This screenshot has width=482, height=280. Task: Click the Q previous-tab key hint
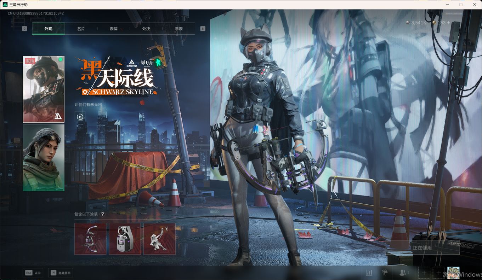pyautogui.click(x=24, y=29)
